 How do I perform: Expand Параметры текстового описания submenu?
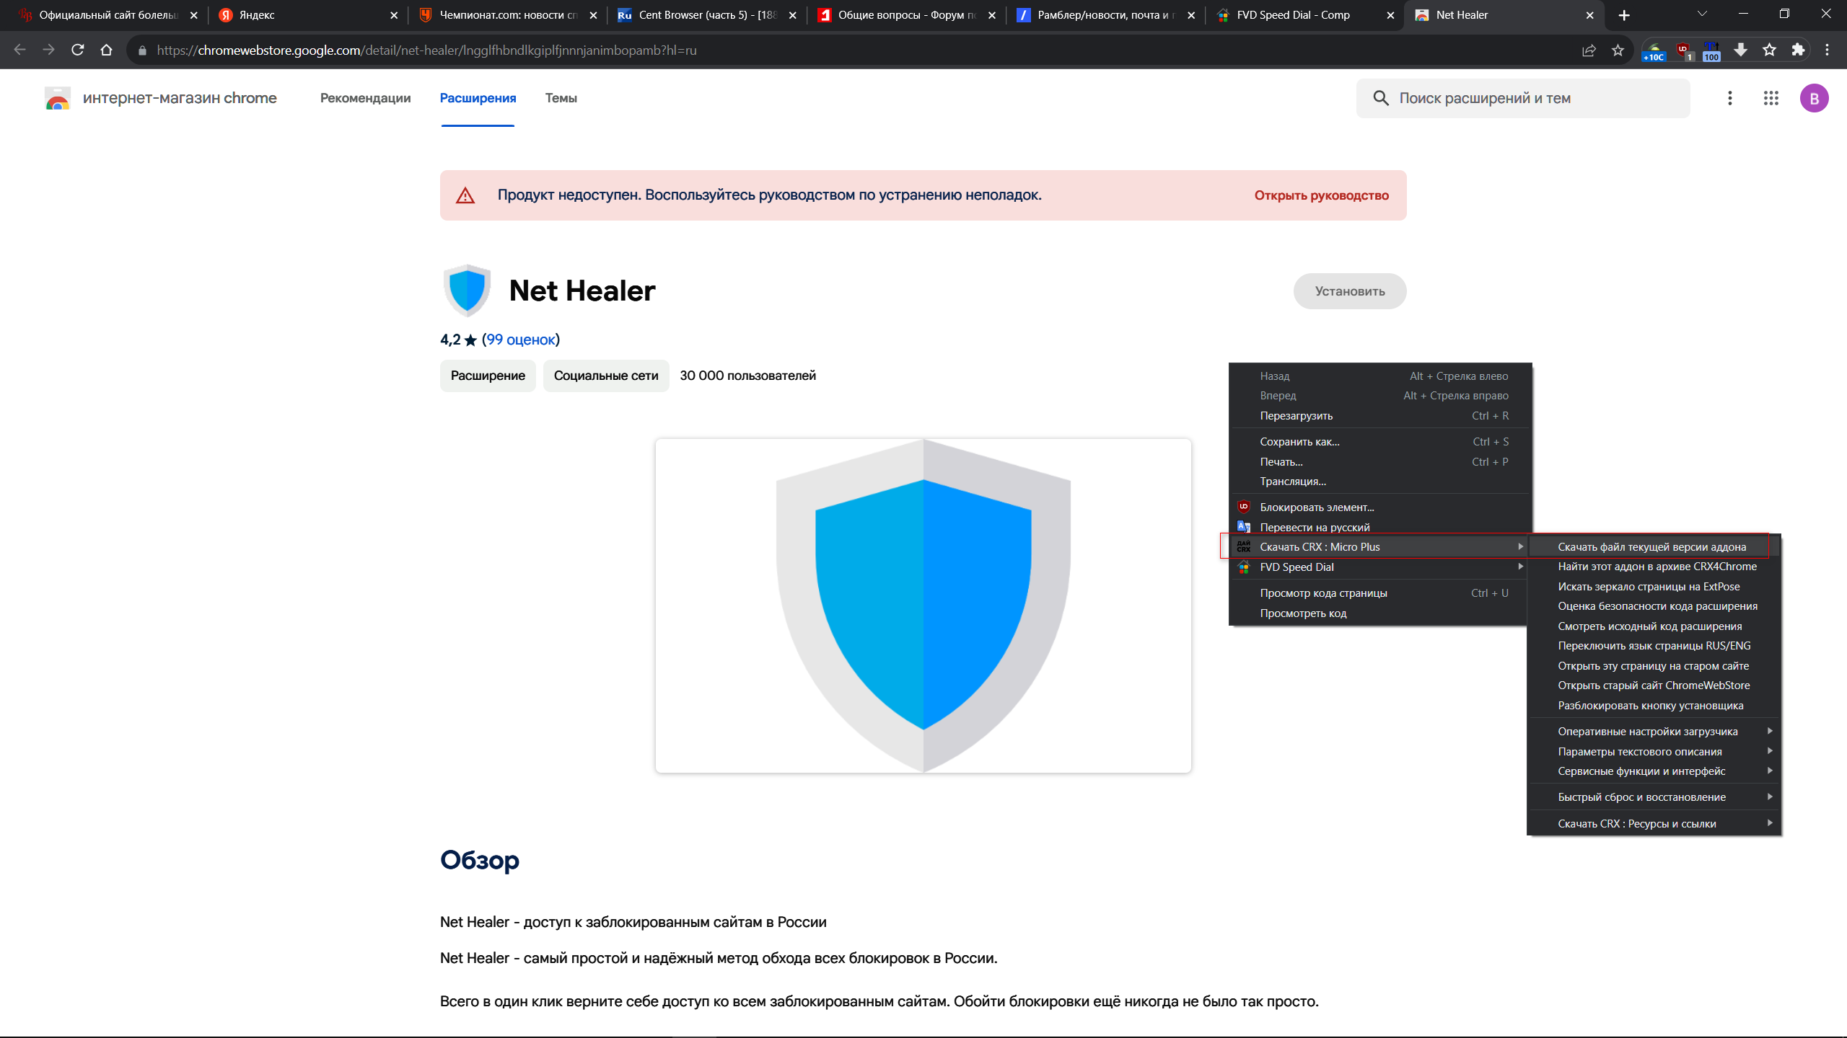click(1654, 752)
